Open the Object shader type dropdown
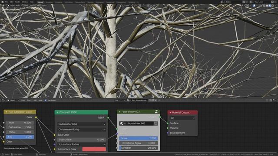This screenshot has width=278, height=156. pyautogui.click(x=13, y=100)
